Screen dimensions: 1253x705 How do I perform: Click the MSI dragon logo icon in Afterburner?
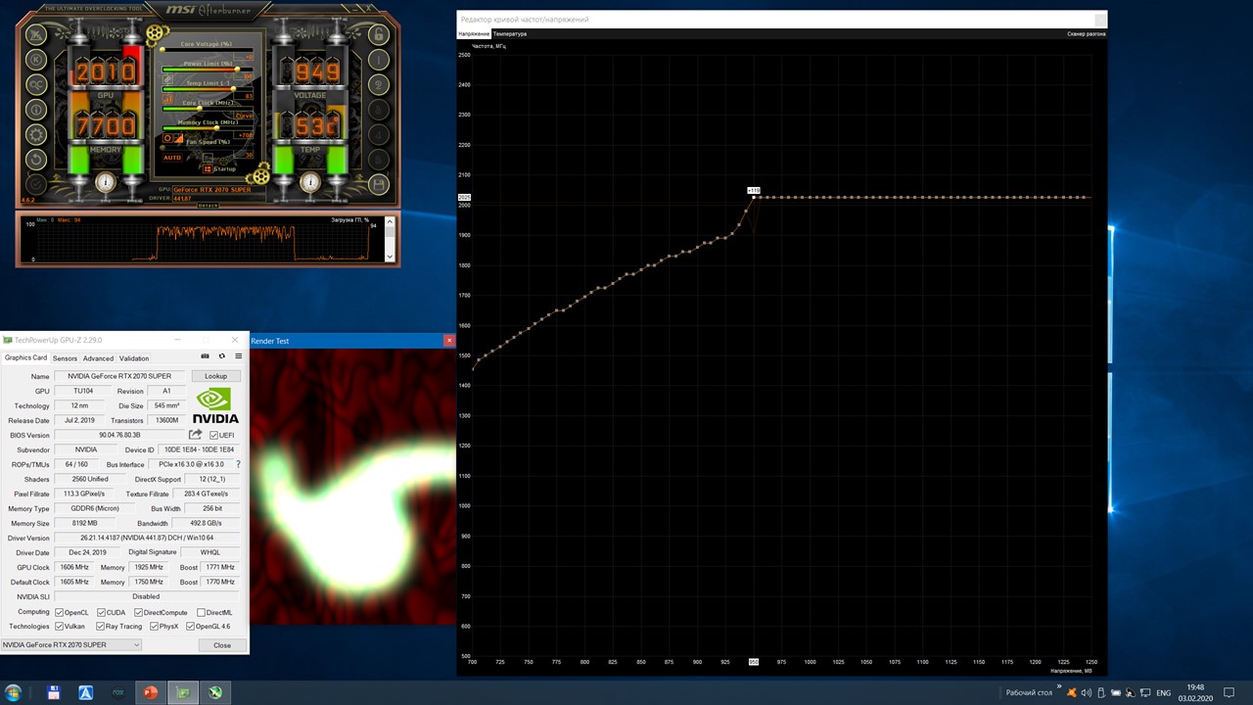[36, 34]
